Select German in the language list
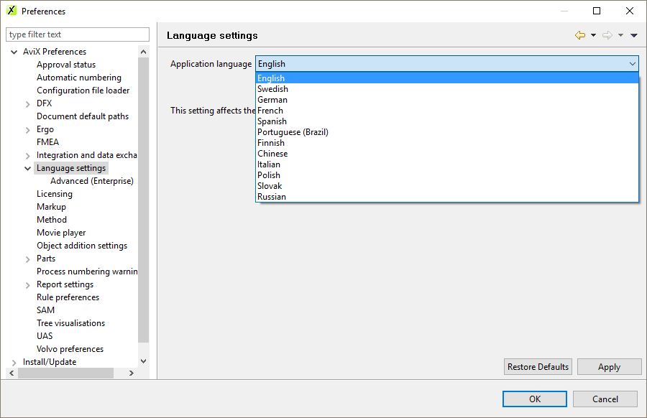This screenshot has height=418, width=647. [x=272, y=100]
